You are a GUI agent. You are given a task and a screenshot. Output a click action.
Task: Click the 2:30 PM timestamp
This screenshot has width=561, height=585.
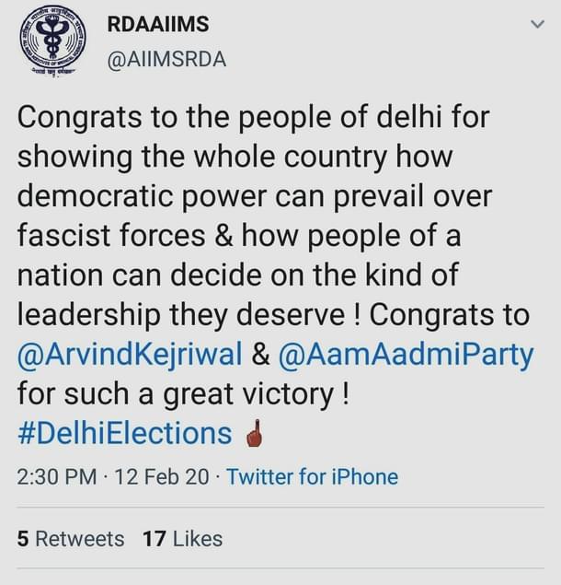click(54, 477)
